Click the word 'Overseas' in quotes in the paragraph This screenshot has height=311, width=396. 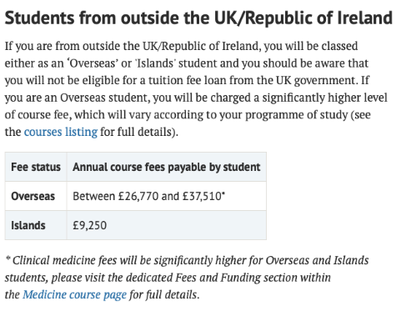(x=92, y=63)
